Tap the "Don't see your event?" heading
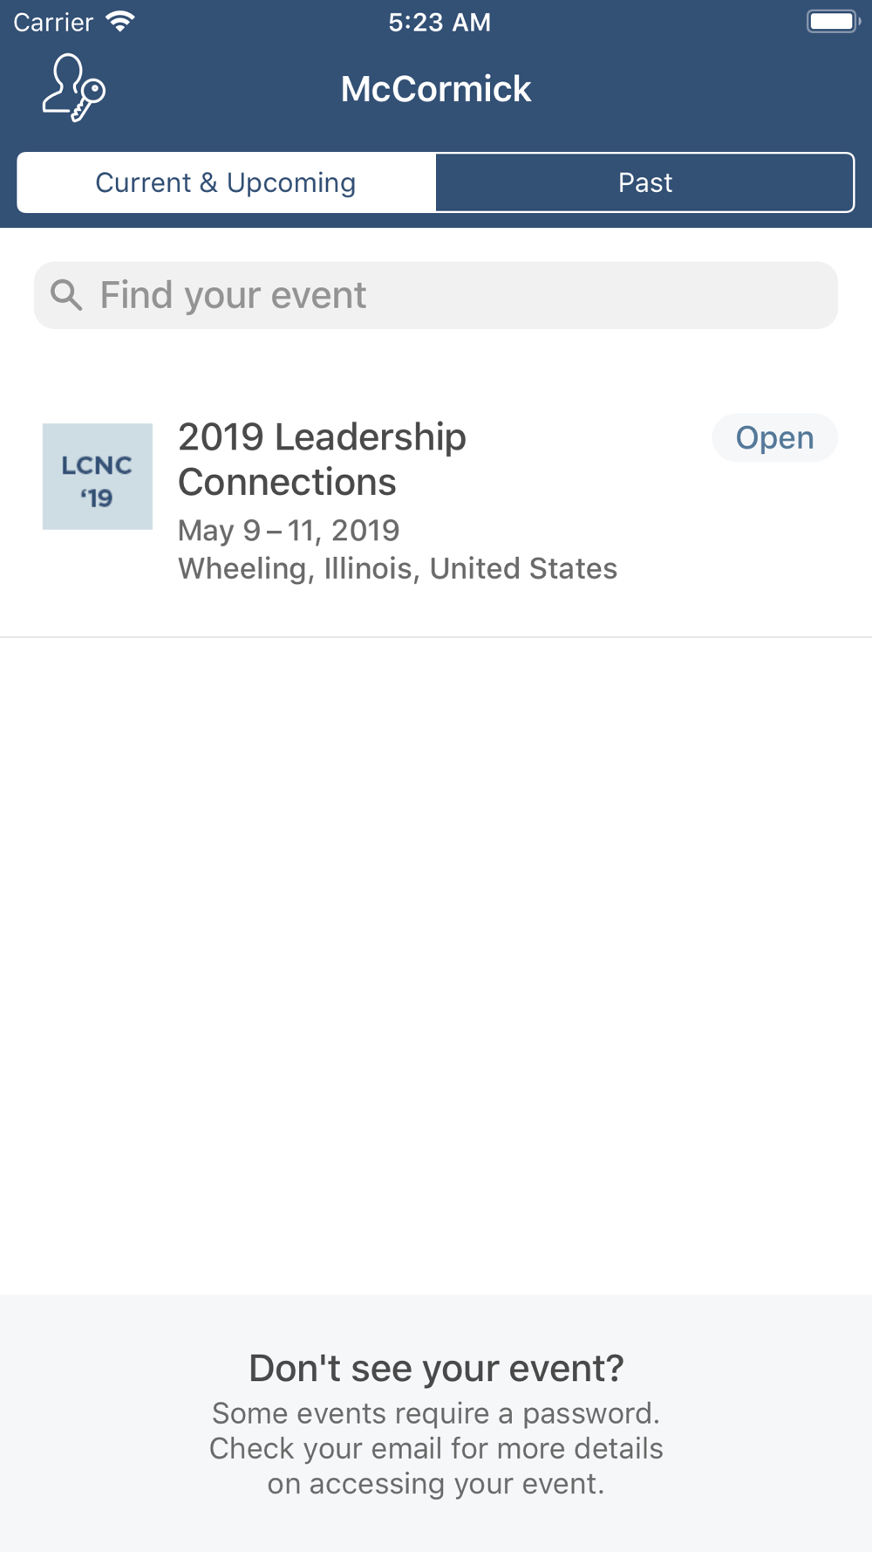Viewport: 872px width, 1552px height. (436, 1368)
